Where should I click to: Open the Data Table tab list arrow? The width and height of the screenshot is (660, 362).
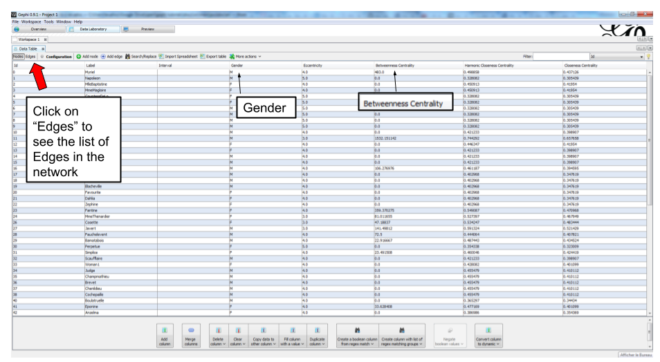pos(651,48)
